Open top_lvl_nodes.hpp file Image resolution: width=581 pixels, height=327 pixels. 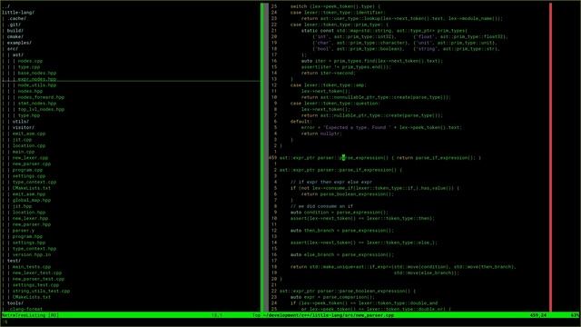click(x=41, y=109)
